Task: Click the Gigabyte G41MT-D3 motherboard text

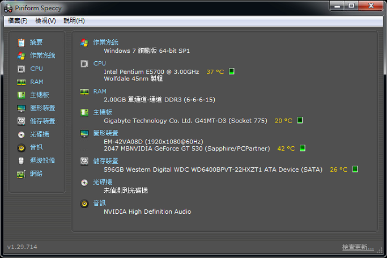Action: click(186, 121)
